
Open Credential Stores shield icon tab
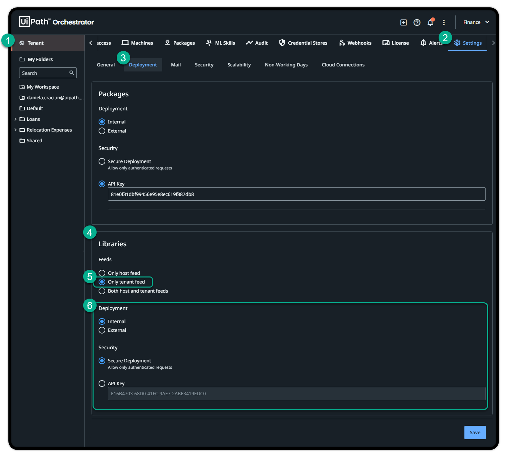tap(282, 43)
